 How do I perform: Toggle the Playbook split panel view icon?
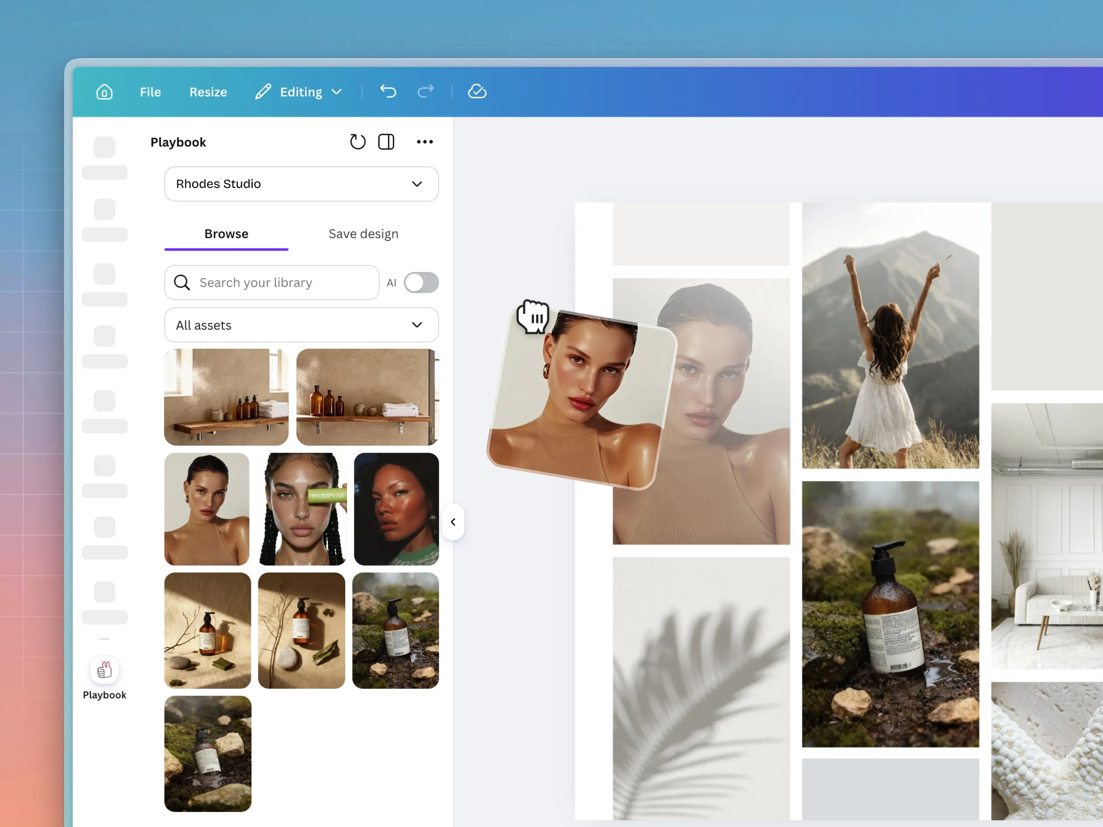tap(386, 142)
